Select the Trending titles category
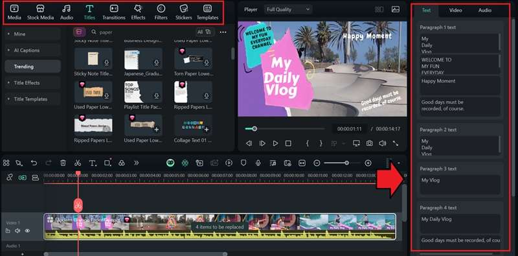 pyautogui.click(x=32, y=67)
